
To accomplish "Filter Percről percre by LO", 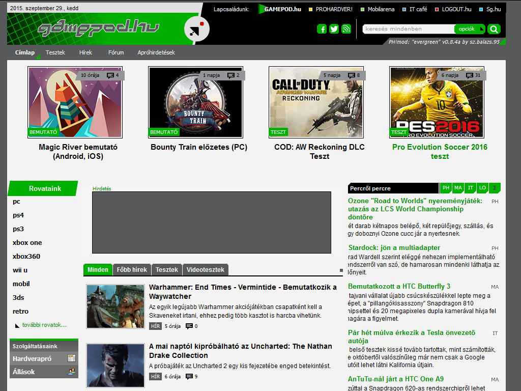I will click(x=482, y=188).
